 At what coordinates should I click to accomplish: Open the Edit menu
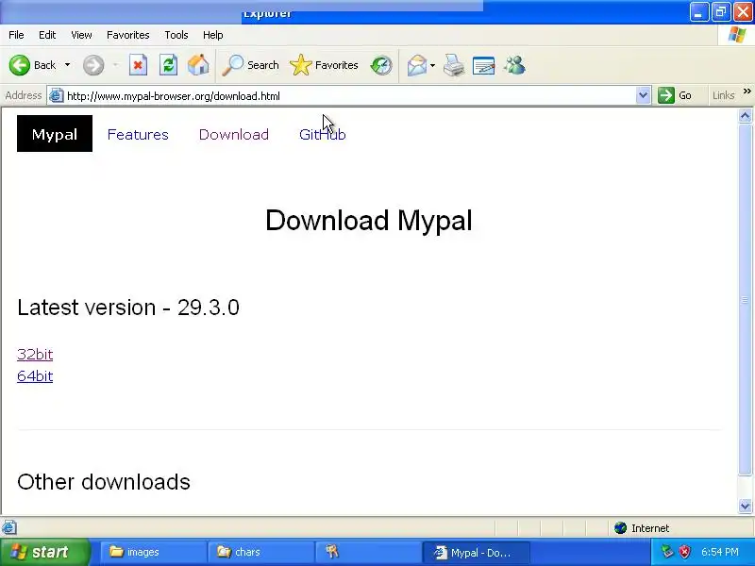coord(47,35)
